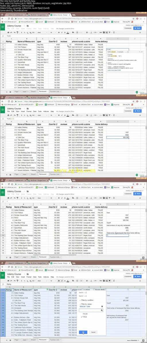Open the all-sheets list icon in the last frame
Screen dimensions: 147x343
pos(10,340)
